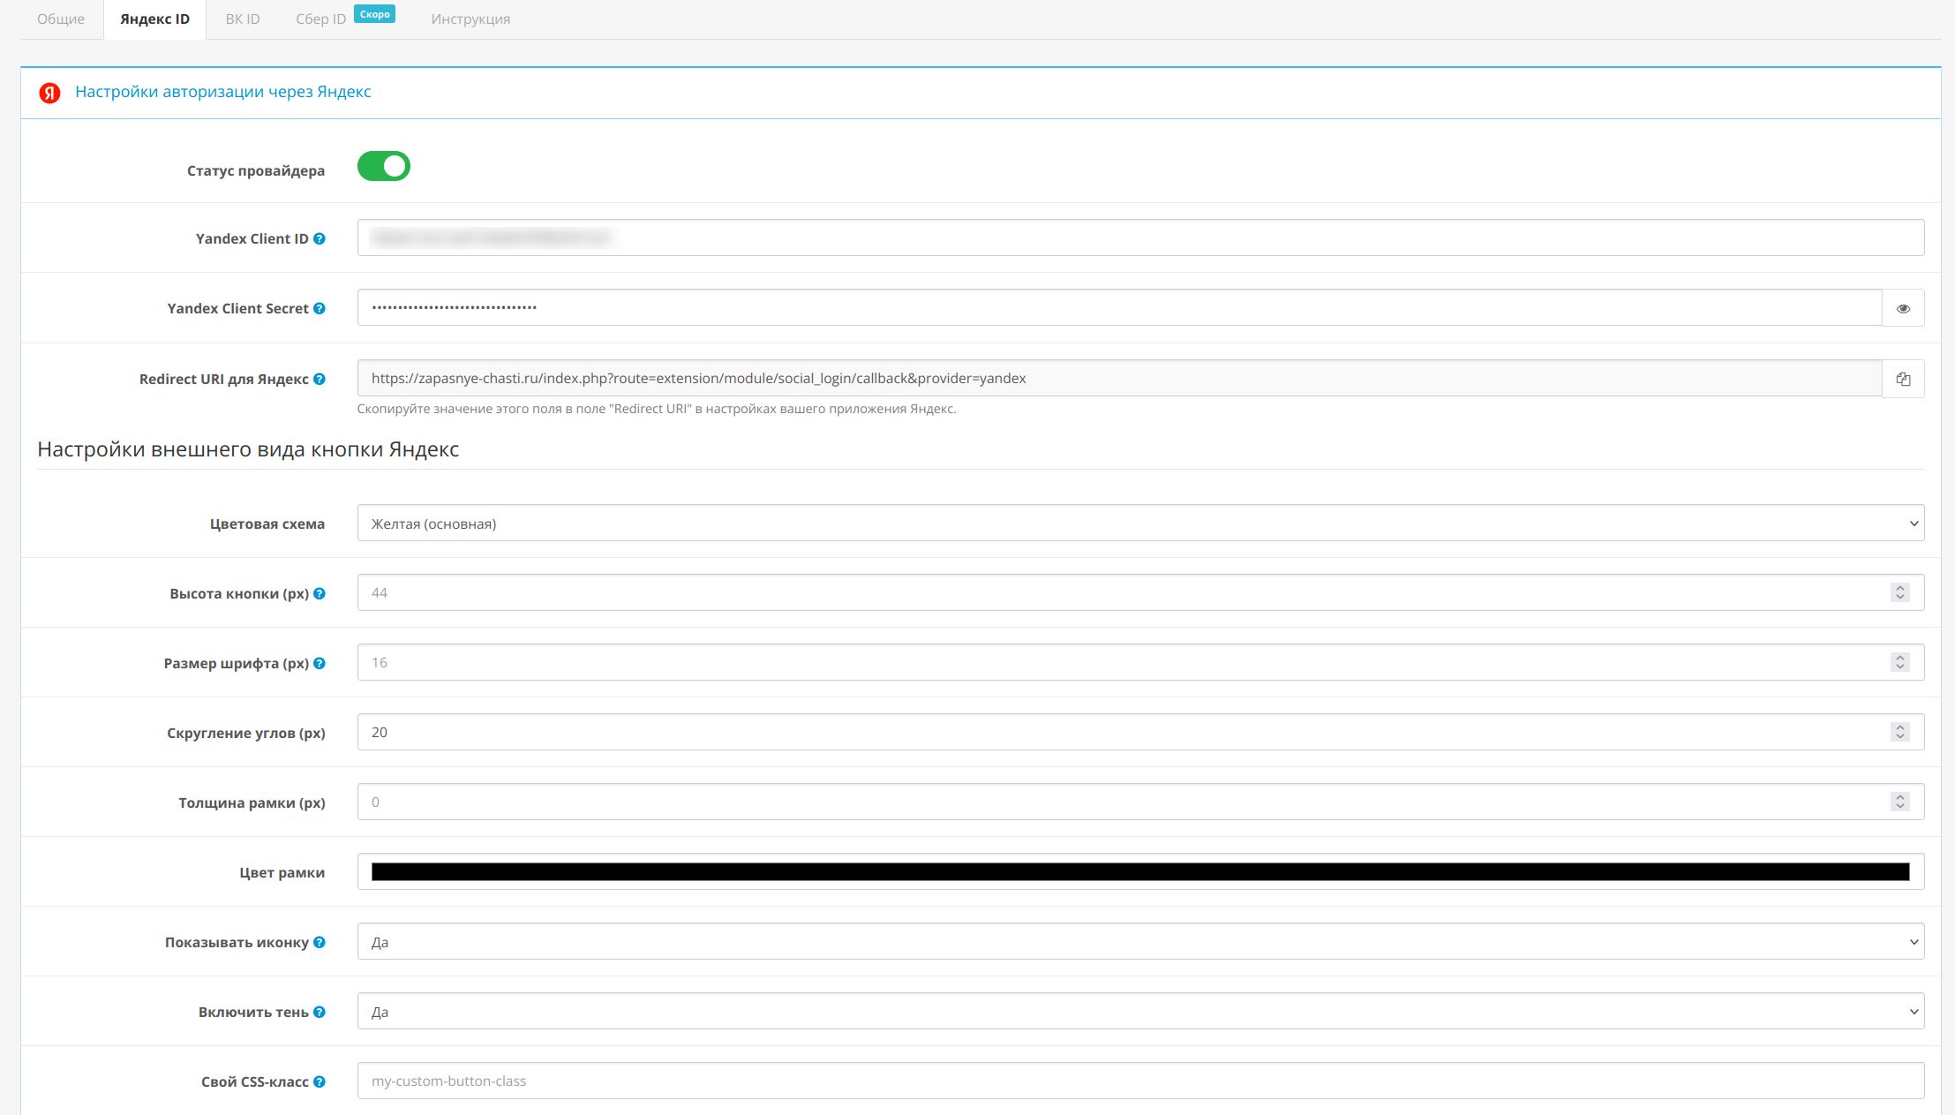Open help tooltip for Показывать иконку
1955x1115 pixels.
[x=320, y=942]
